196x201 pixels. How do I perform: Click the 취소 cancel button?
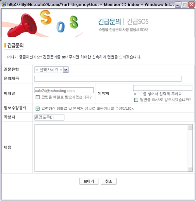(x=109, y=181)
